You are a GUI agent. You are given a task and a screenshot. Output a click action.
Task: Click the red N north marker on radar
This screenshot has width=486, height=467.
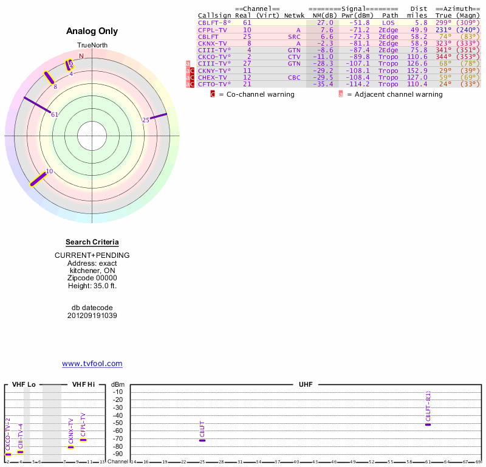click(x=81, y=56)
